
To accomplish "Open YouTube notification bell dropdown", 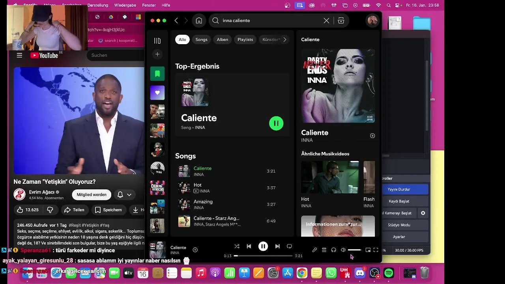I will [x=124, y=194].
